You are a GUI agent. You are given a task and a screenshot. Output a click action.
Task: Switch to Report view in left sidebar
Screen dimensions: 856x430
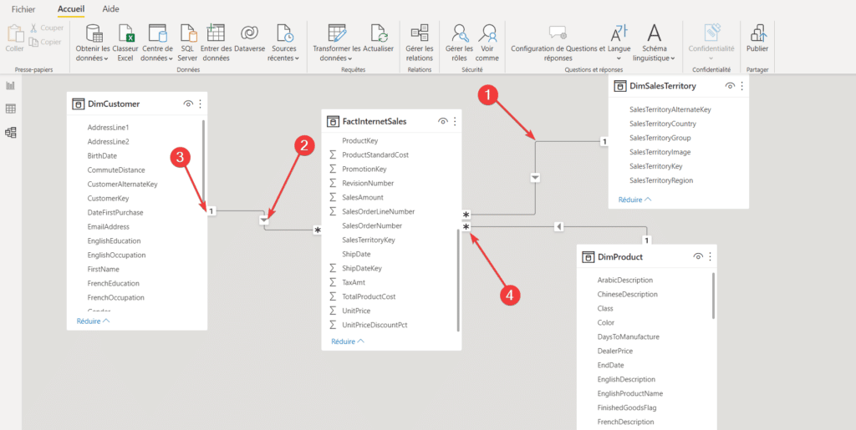point(10,85)
